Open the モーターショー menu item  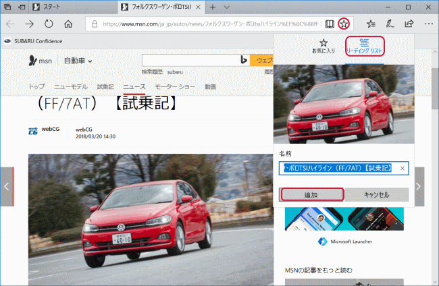click(175, 87)
